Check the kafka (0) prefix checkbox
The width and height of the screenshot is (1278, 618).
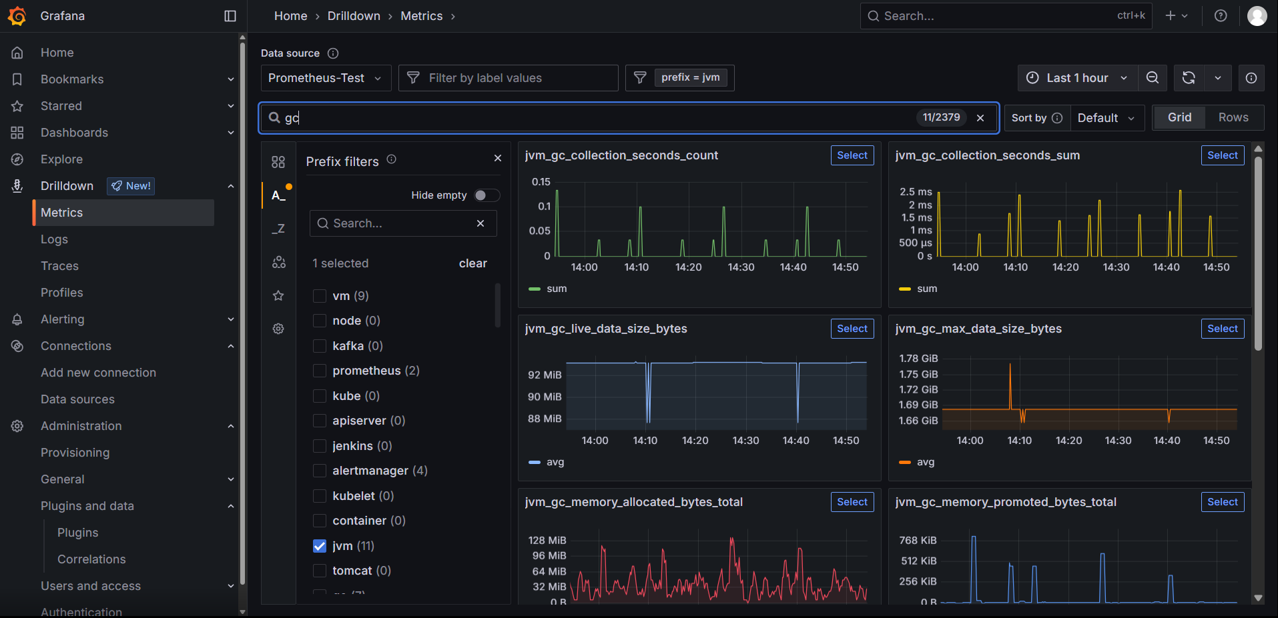click(320, 346)
